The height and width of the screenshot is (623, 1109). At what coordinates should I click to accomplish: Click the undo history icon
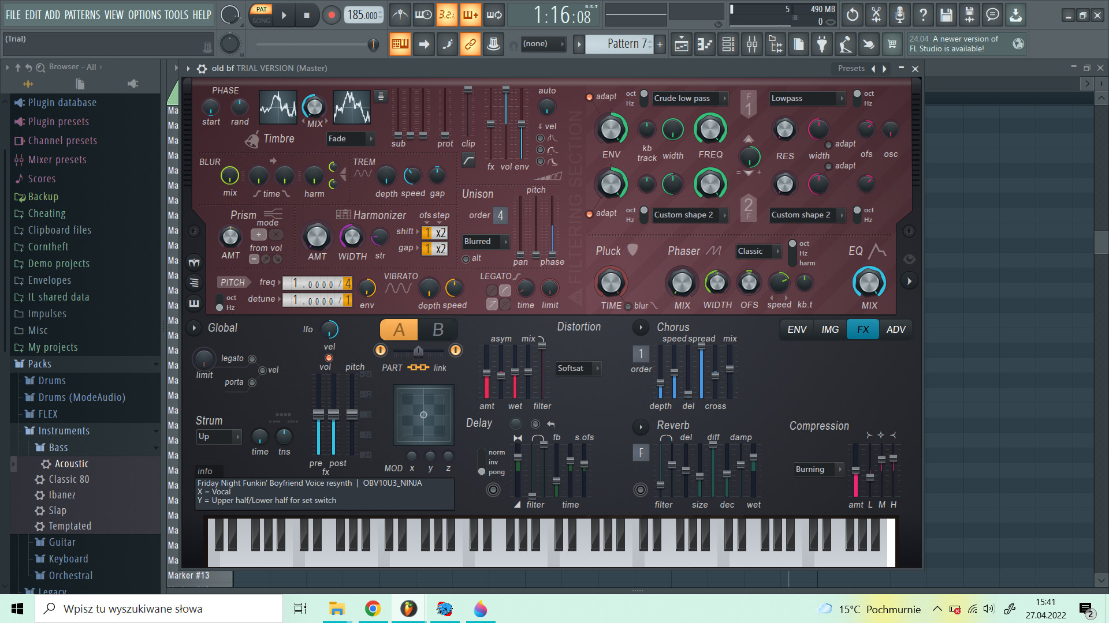[853, 14]
